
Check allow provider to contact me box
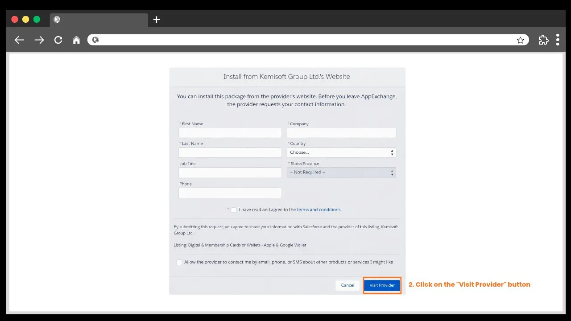coord(179,263)
